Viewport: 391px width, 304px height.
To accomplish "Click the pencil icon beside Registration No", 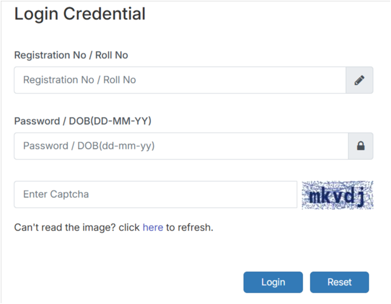I will click(x=360, y=80).
